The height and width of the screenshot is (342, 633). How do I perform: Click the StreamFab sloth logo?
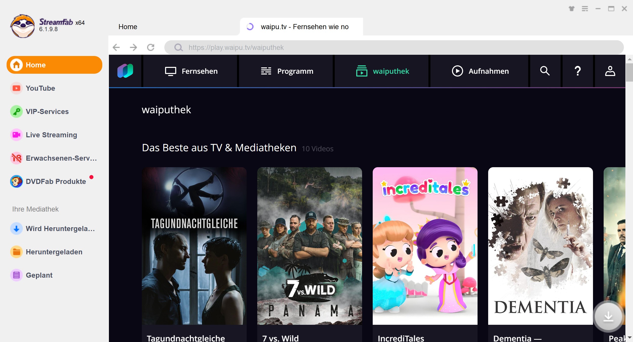(23, 26)
